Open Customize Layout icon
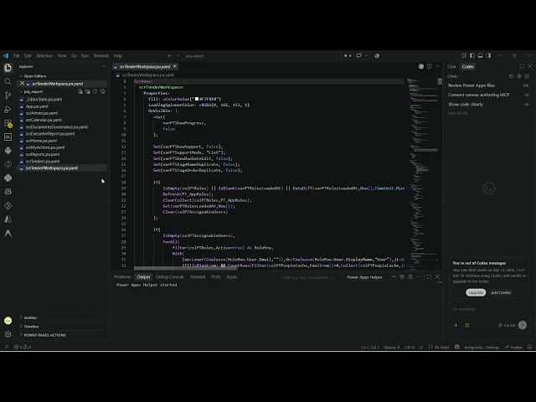 pos(464,56)
